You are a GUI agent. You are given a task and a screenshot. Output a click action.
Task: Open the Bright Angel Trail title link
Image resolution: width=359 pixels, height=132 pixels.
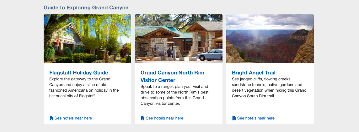click(x=254, y=73)
